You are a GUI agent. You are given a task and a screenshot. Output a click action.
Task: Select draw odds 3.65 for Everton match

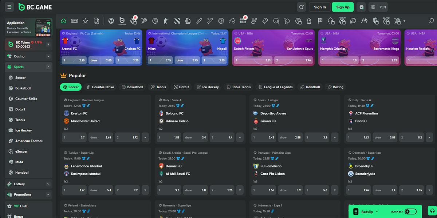[101, 137]
